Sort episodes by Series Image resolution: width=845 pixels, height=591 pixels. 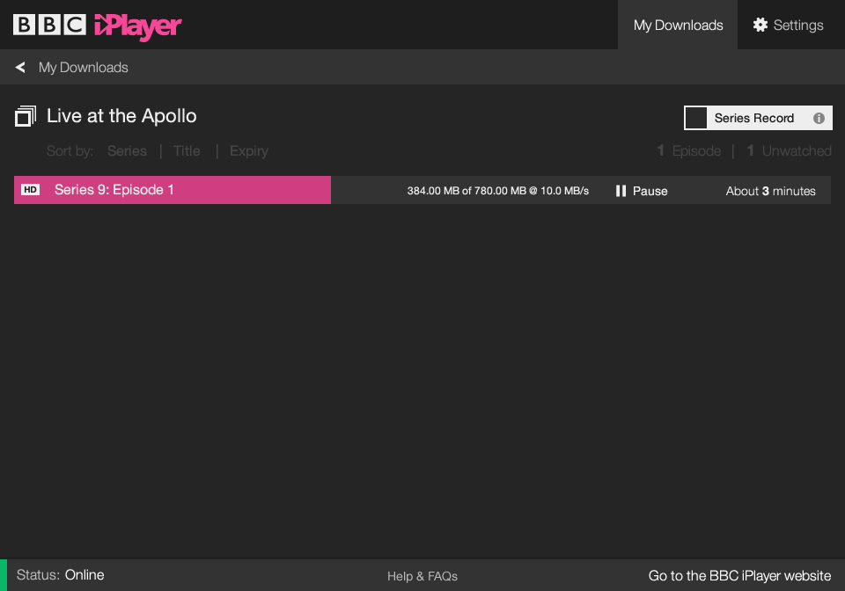click(127, 151)
